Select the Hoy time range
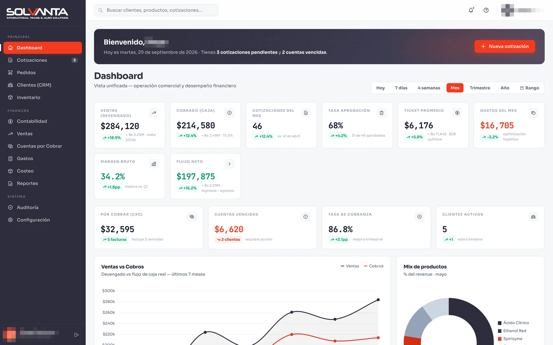 click(x=381, y=88)
